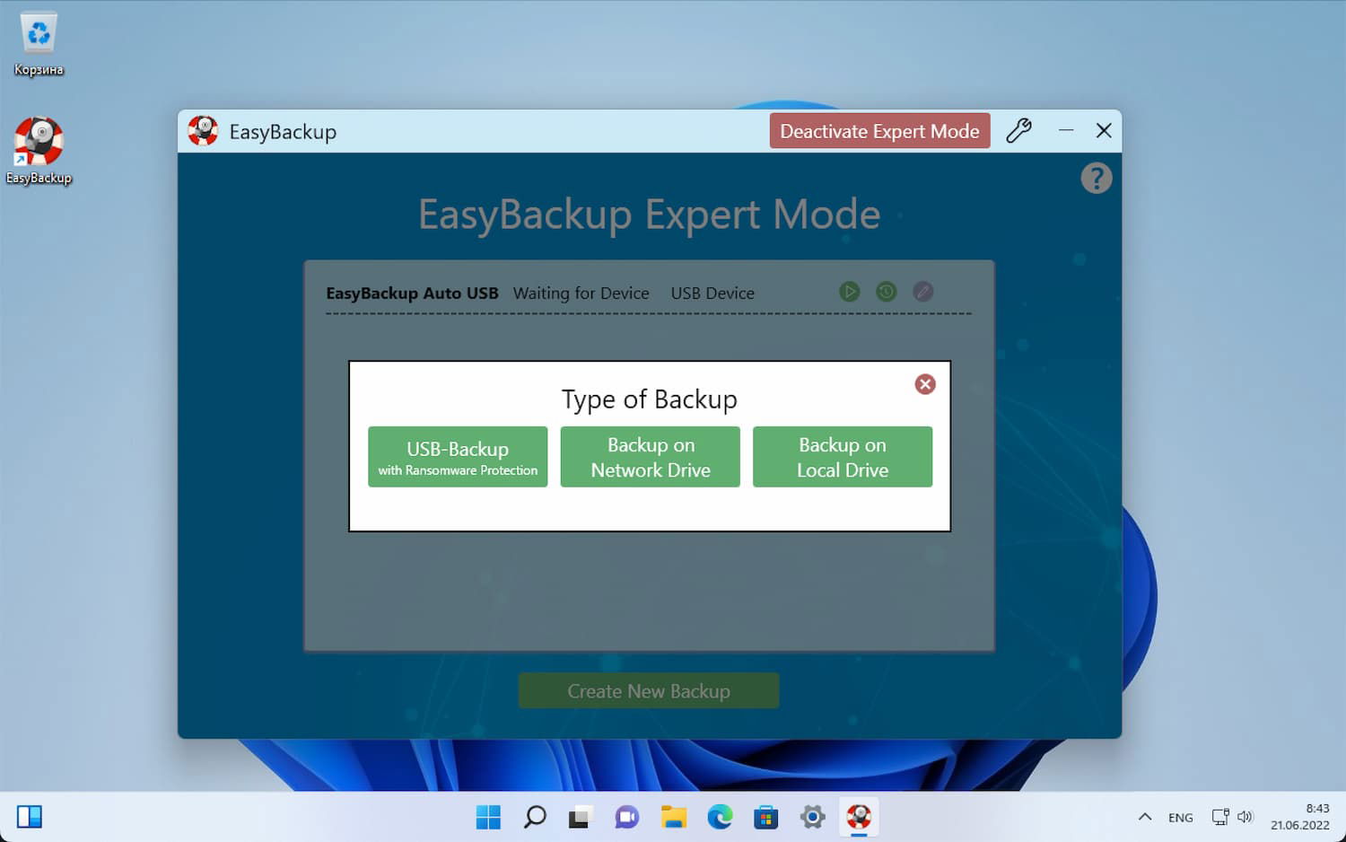
Task: Click the Waiting for Device status text
Action: 581,294
